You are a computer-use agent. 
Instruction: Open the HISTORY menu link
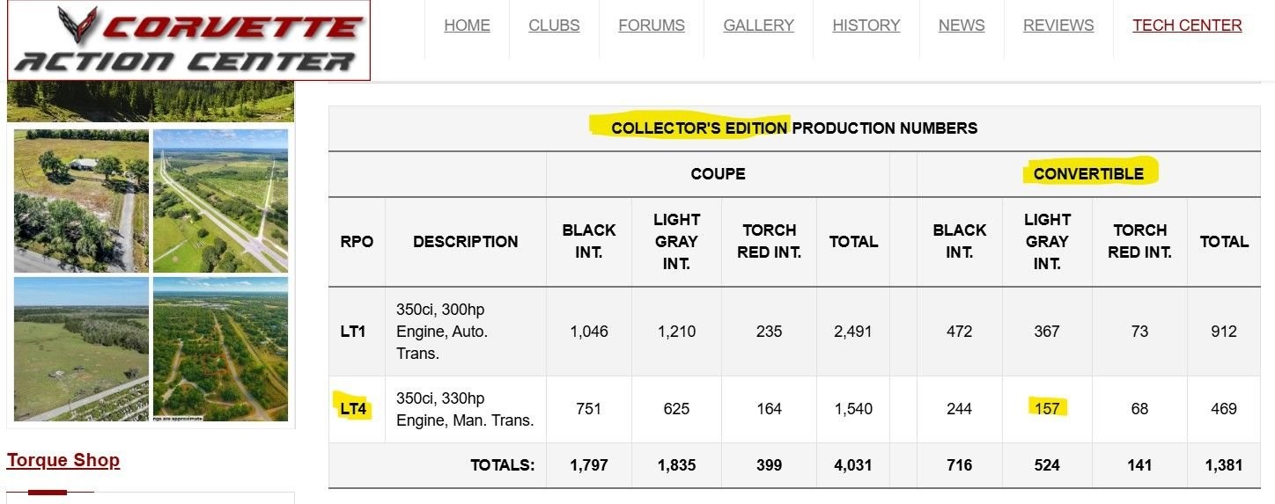coord(866,26)
